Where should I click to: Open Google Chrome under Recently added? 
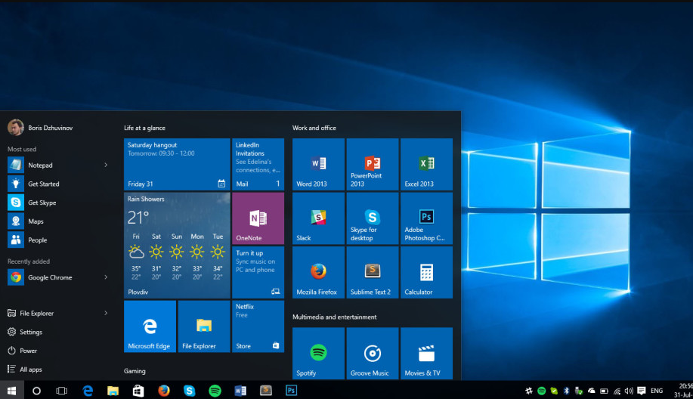[x=57, y=277]
